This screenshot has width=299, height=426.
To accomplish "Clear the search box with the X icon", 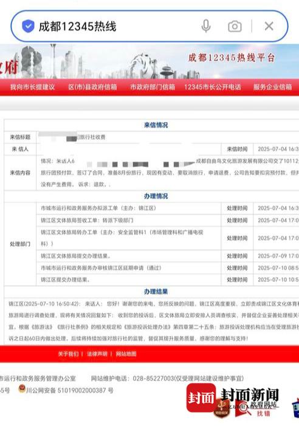I will tap(269, 26).
